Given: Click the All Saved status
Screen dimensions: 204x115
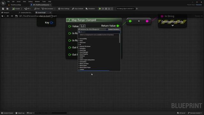Looking at the screenshot, I should pyautogui.click(x=181, y=113).
